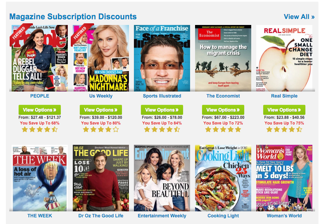Click the PEOPLE title link
Viewport: 324px width, 224px height.
pyautogui.click(x=40, y=96)
